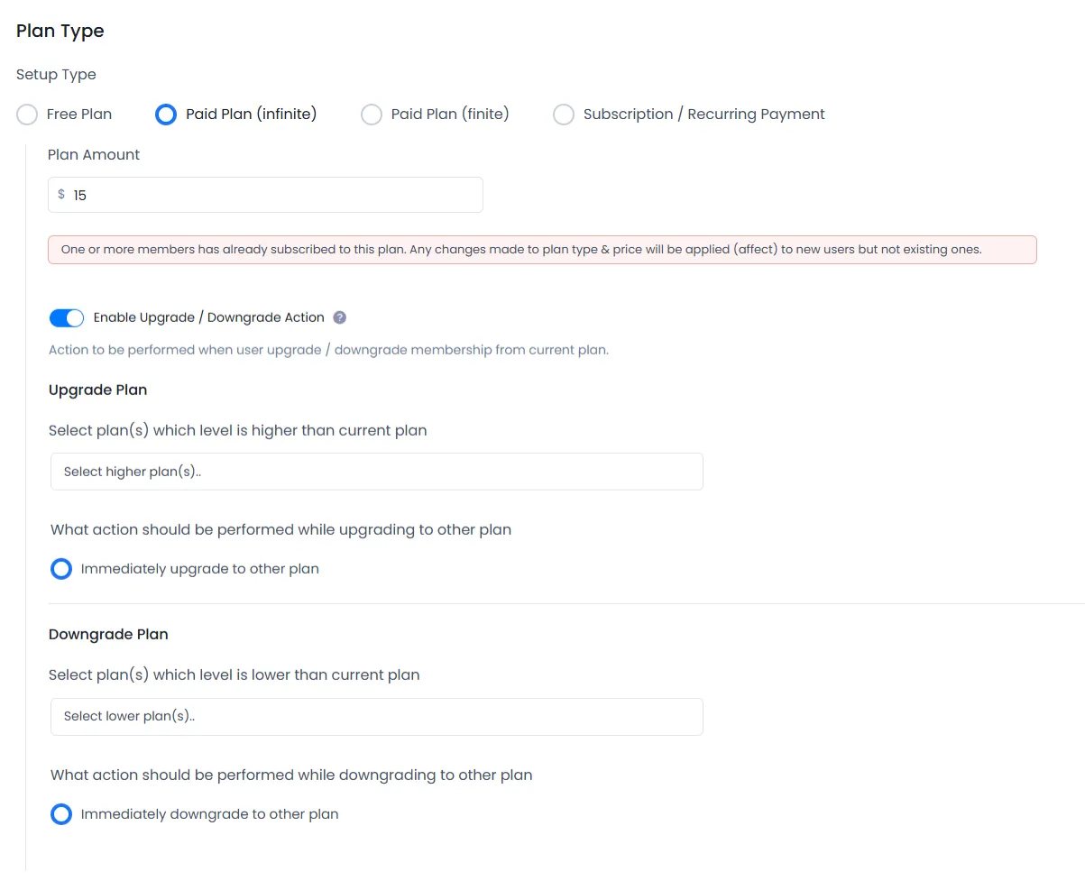The width and height of the screenshot is (1085, 890).
Task: Choose Subscription / Recurring Payment option
Action: point(564,115)
